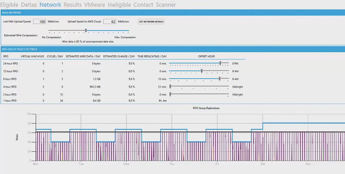
Task: Select the 8 hour RPO row label
Action: (x=10, y=79)
